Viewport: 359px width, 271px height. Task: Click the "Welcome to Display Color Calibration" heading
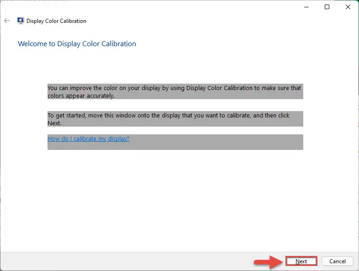pyautogui.click(x=77, y=43)
